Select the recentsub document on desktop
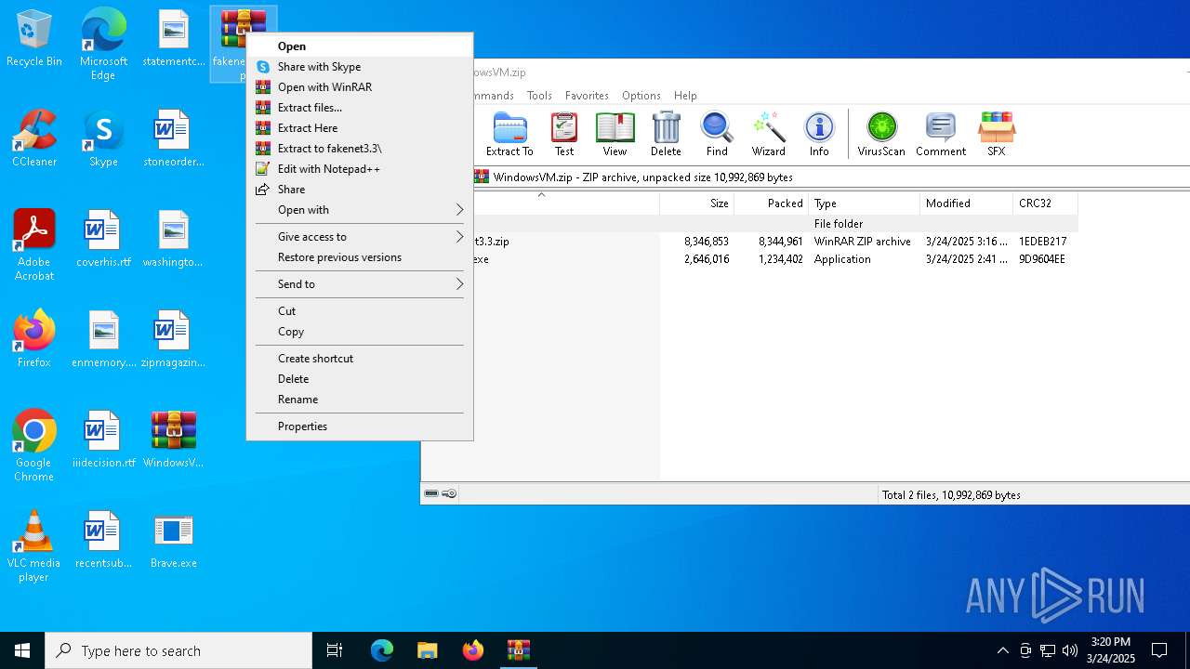The width and height of the screenshot is (1190, 669). coord(103,540)
